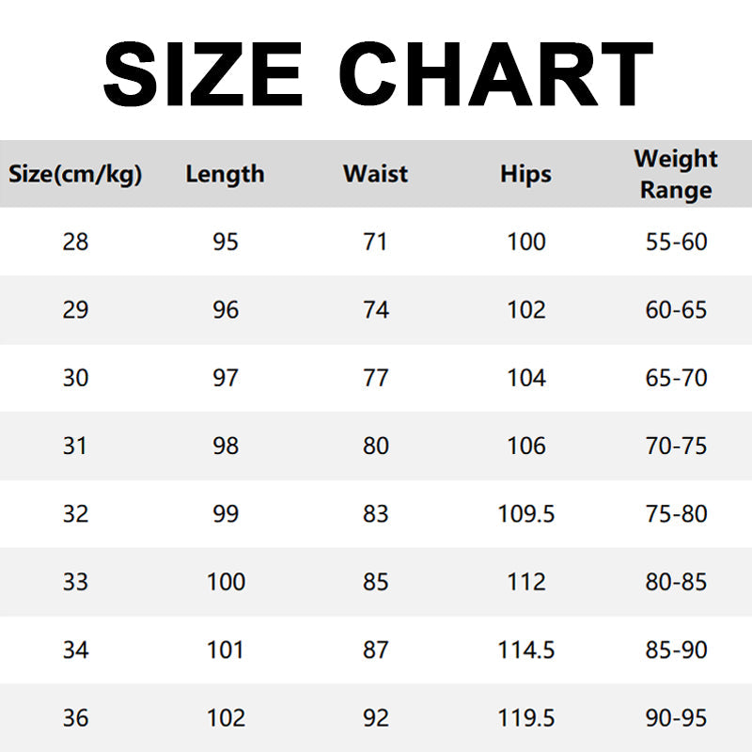Select the size 30 cell
The width and height of the screenshot is (752, 752).
[x=75, y=378]
